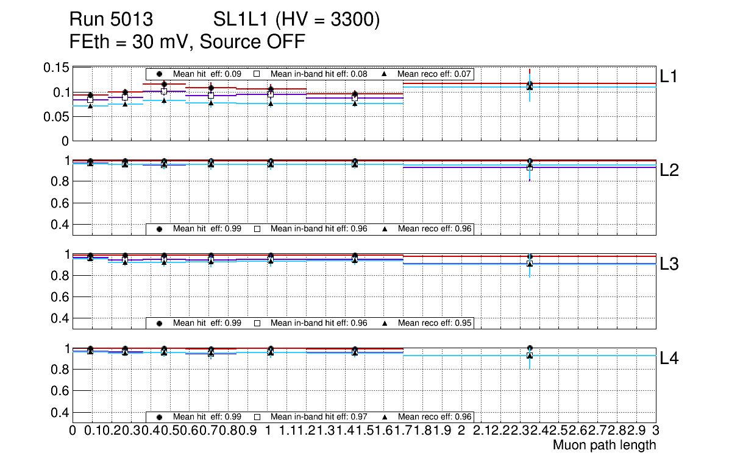The width and height of the screenshot is (729, 470).
Task: Click 'Mean hit eff: 0.99' text in L3 legend
Action: pyautogui.click(x=207, y=323)
